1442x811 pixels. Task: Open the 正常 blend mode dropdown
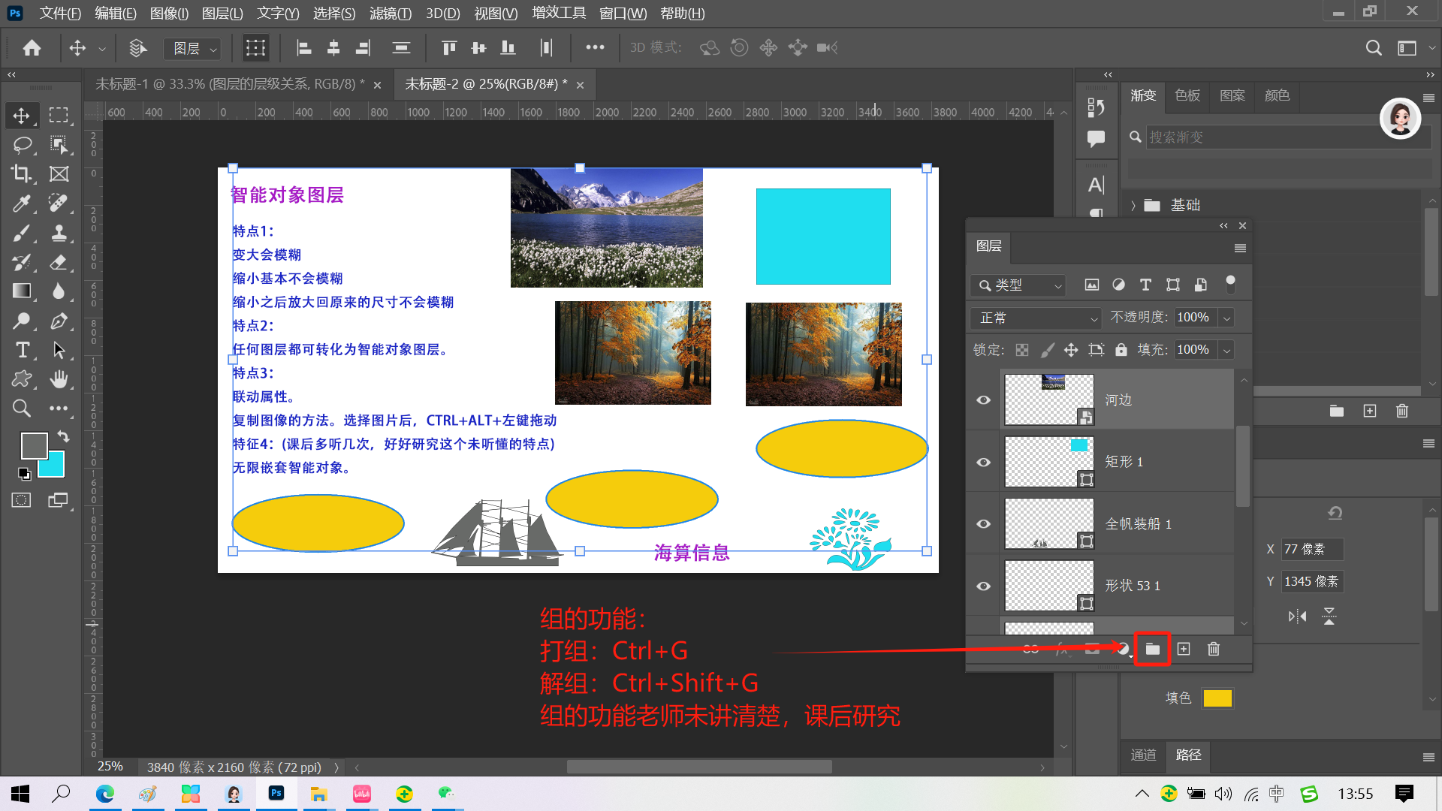(x=1036, y=318)
